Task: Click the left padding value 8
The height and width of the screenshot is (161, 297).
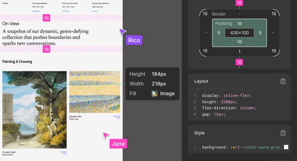Action: tap(219, 33)
